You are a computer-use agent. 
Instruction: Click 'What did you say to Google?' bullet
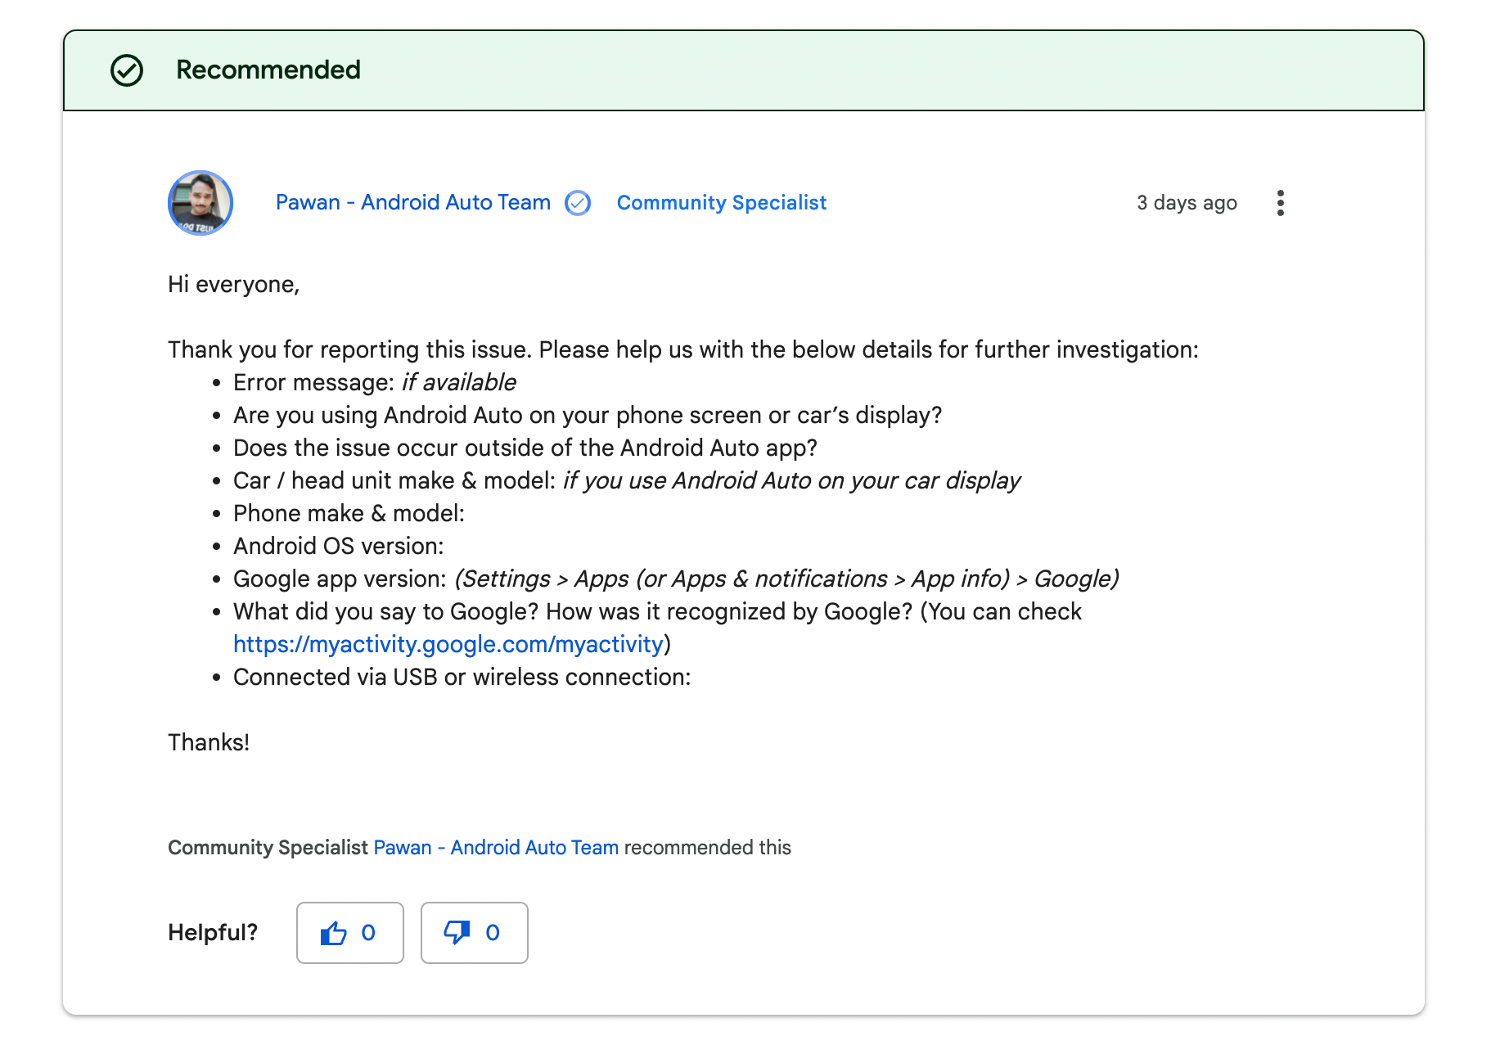click(x=658, y=628)
